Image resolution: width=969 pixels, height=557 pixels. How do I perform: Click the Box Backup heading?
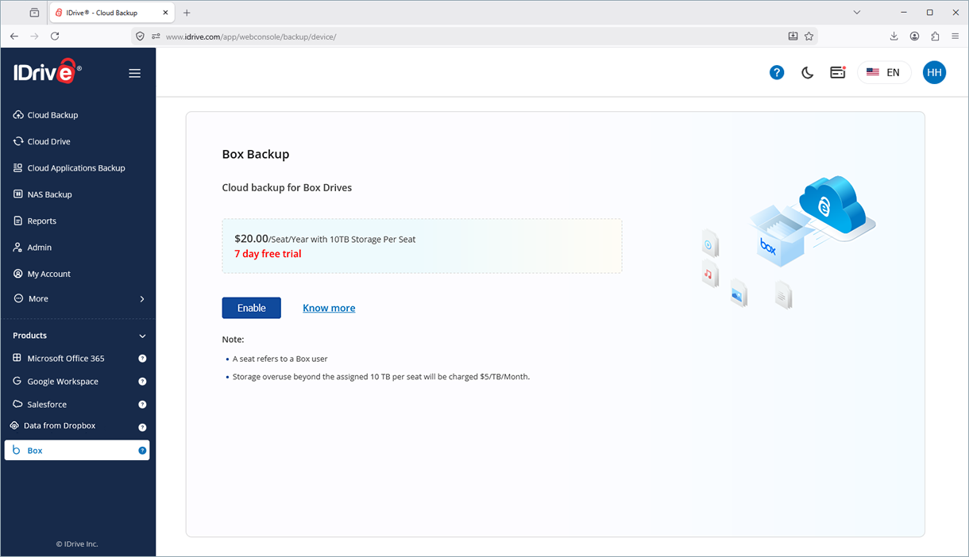click(x=256, y=155)
